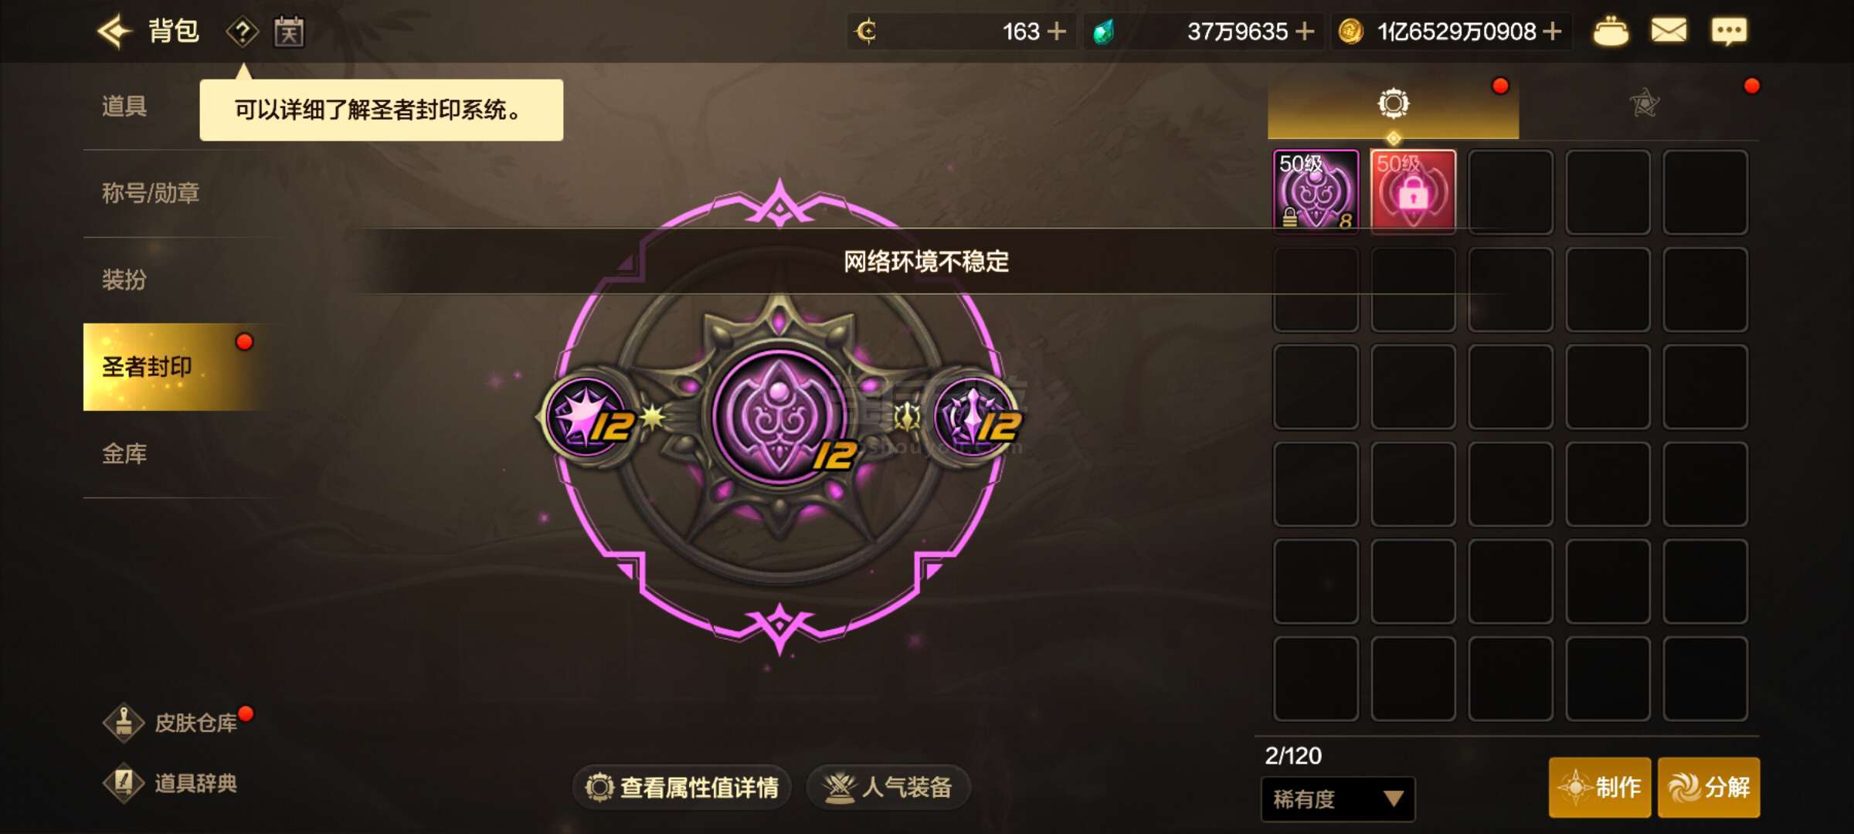
Task: Switch to the 称号/勋章 tab
Action: 151,193
